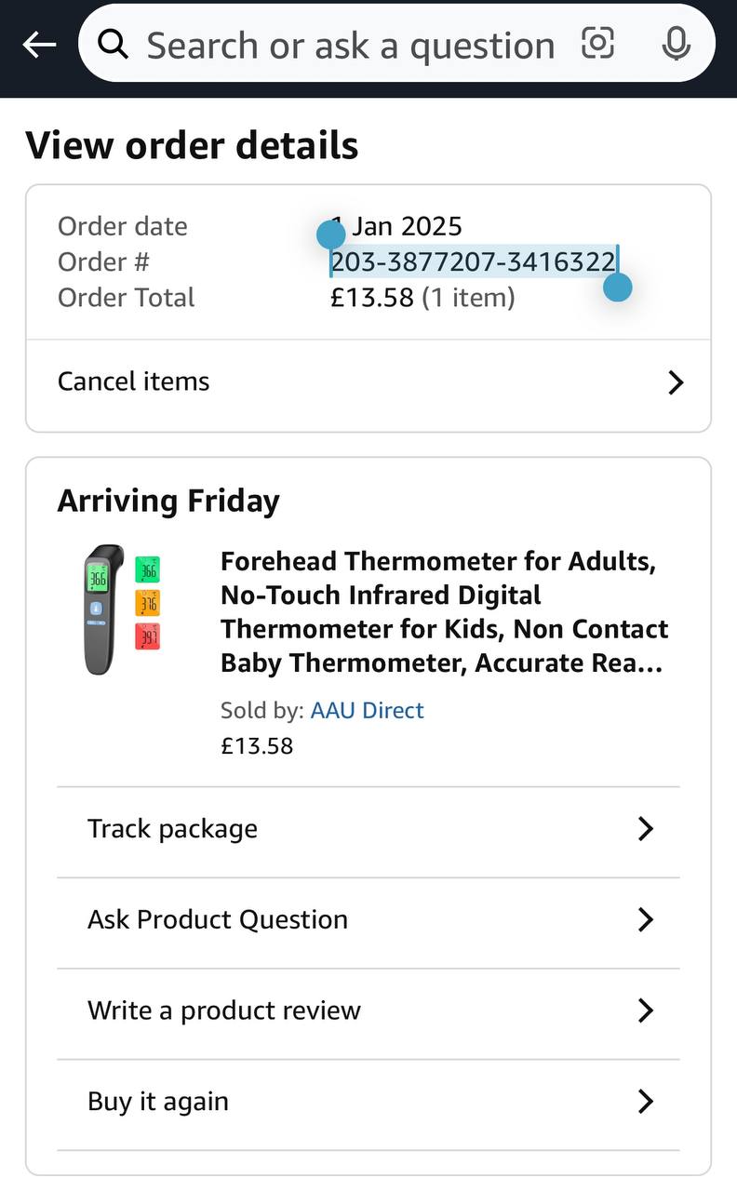
Task: Open camera lens search icon
Action: (x=598, y=43)
